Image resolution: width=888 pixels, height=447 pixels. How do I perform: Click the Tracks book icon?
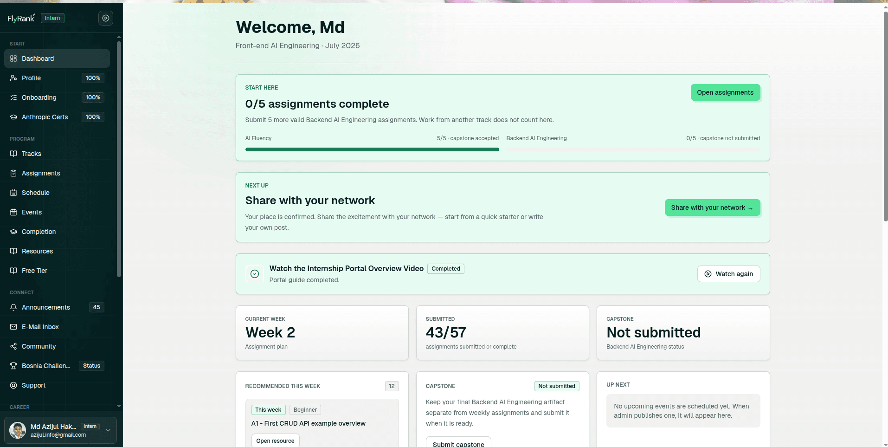[13, 154]
